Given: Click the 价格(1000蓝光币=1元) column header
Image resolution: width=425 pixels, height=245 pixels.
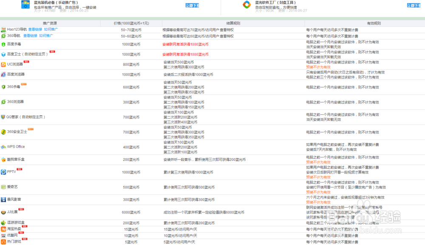Looking at the screenshot, I should (x=131, y=23).
